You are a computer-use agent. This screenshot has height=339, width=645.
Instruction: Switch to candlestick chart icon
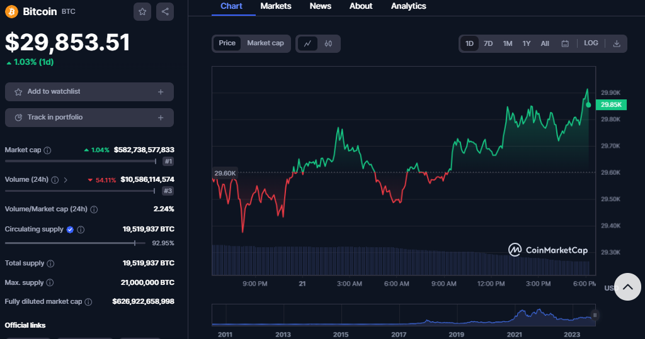[328, 43]
